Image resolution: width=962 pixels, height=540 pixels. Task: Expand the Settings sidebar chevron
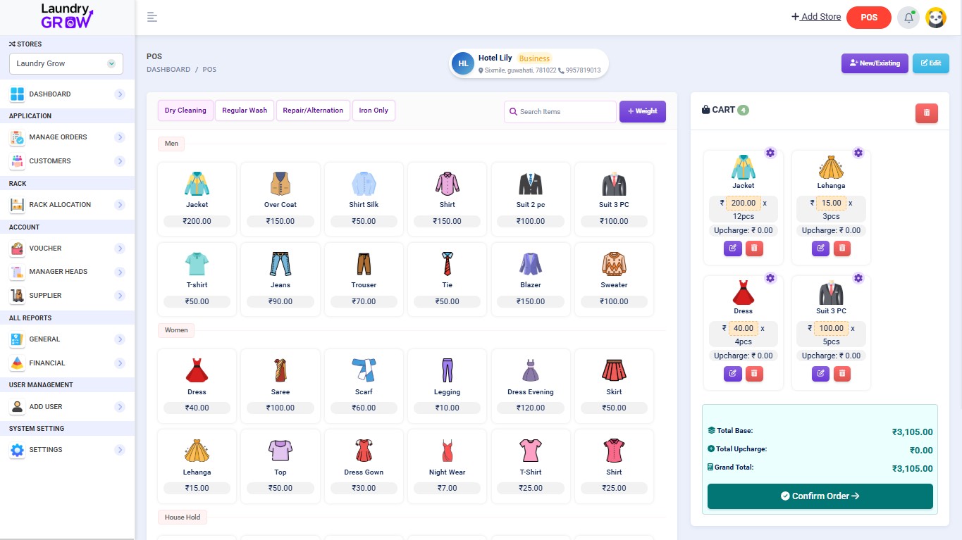click(x=120, y=450)
